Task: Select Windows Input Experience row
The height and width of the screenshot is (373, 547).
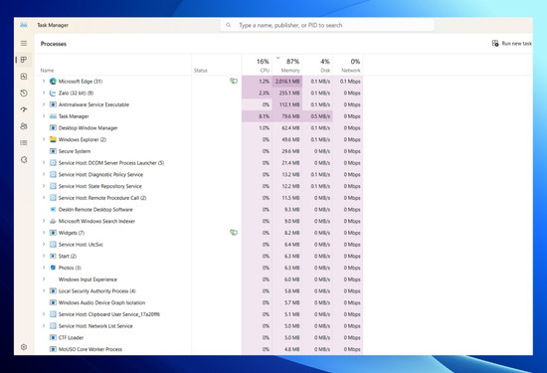Action: [x=199, y=280]
